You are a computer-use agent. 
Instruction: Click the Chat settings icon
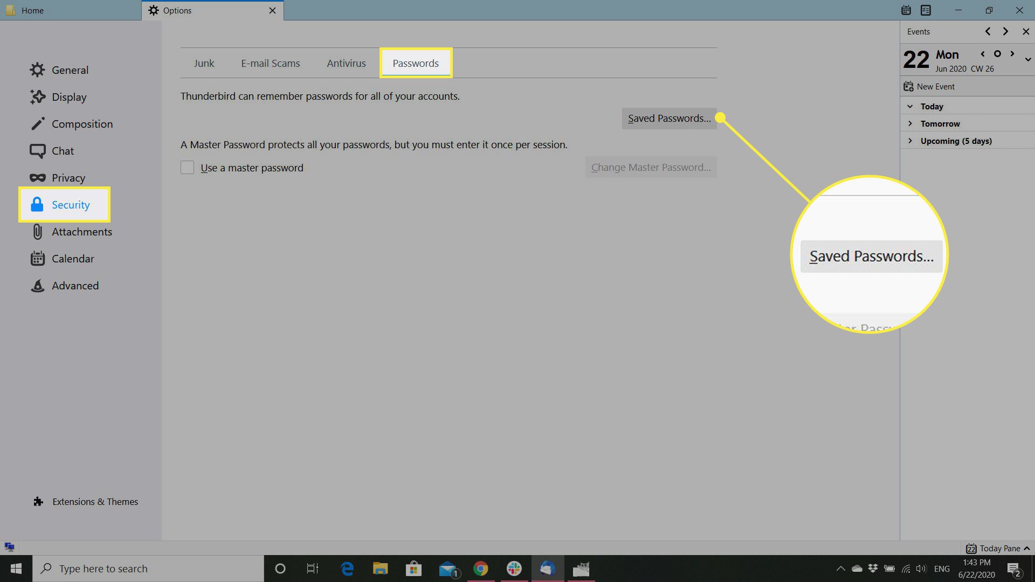pyautogui.click(x=36, y=150)
